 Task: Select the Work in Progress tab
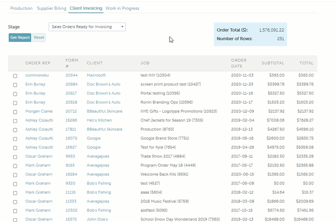(x=122, y=8)
